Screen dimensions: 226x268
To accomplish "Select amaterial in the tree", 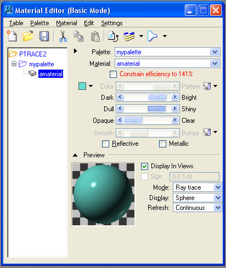I will [50, 74].
